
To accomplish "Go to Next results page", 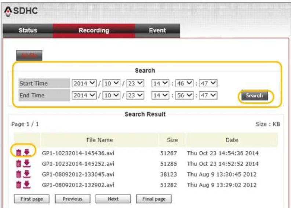I will [113, 199].
